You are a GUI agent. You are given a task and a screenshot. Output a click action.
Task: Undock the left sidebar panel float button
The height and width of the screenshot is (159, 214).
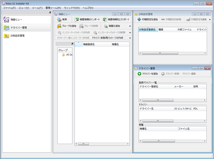(50, 13)
